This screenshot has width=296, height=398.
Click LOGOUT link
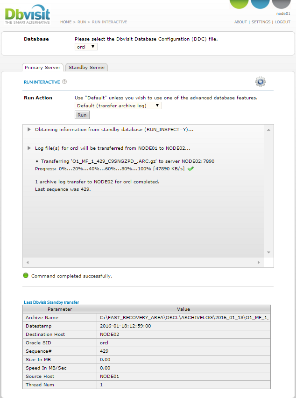282,22
